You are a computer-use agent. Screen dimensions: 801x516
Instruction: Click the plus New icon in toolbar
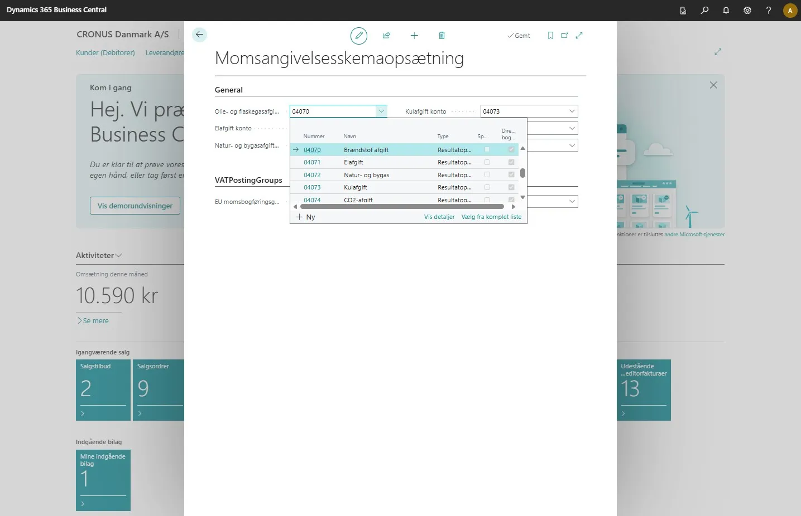click(414, 36)
